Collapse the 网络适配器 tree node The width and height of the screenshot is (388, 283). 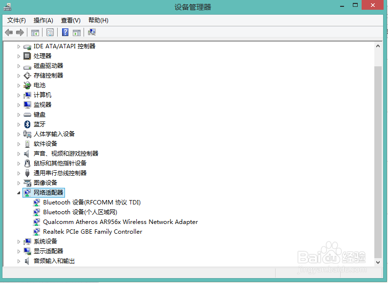click(19, 193)
